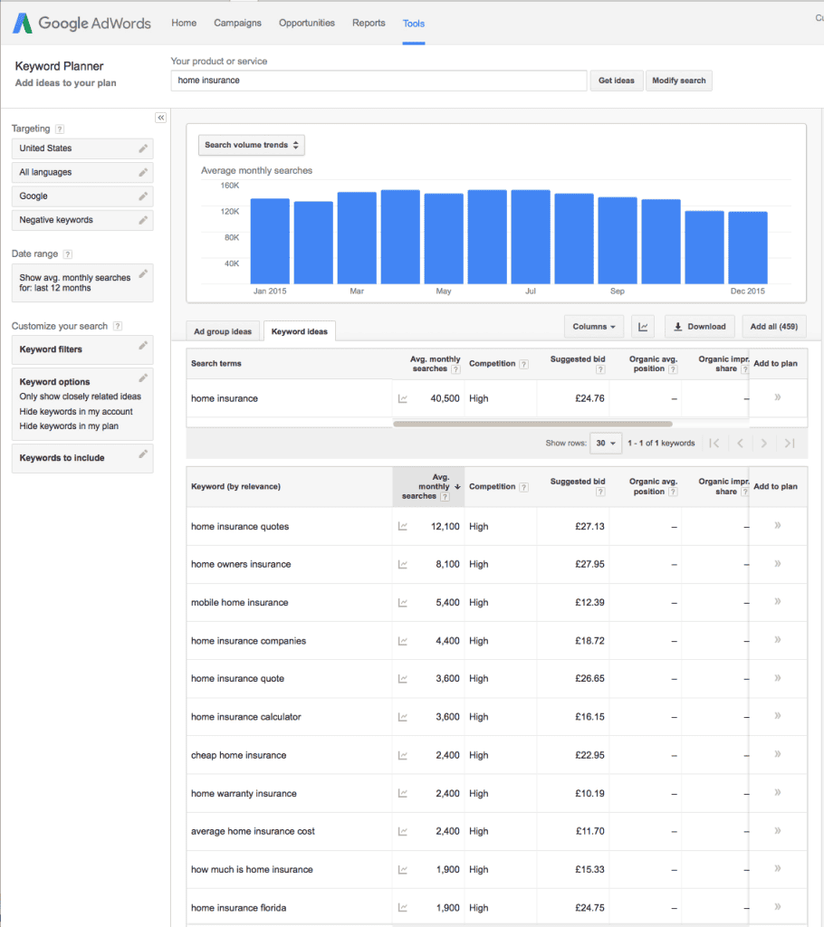Viewport: 824px width, 927px height.
Task: Go to first page of keywords
Action: 714,444
